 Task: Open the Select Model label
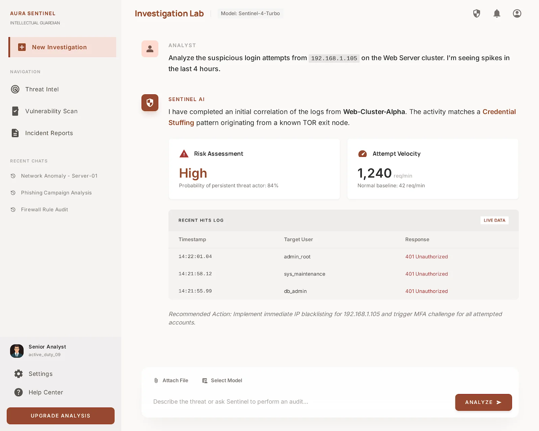pos(226,380)
